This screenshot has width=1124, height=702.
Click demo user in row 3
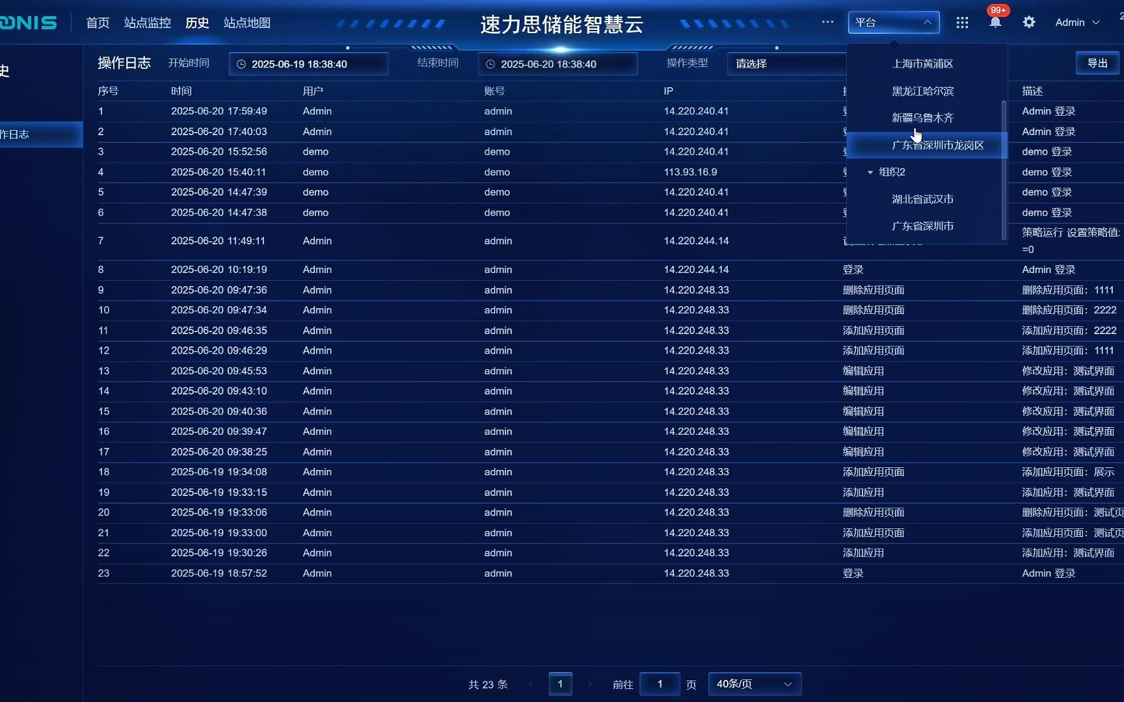pyautogui.click(x=315, y=151)
